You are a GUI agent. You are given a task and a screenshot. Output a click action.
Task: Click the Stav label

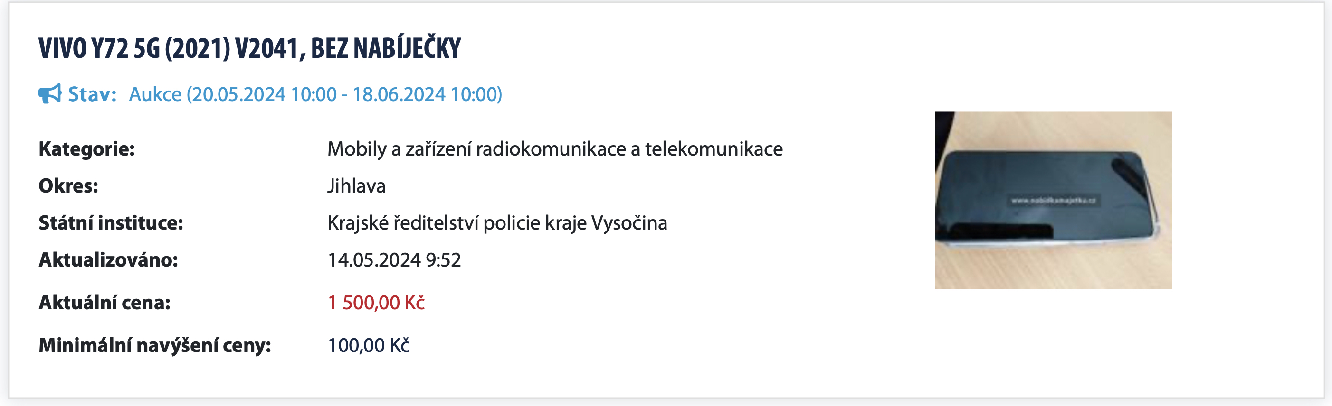click(92, 94)
